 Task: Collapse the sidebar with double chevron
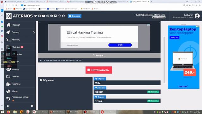(x=32, y=106)
